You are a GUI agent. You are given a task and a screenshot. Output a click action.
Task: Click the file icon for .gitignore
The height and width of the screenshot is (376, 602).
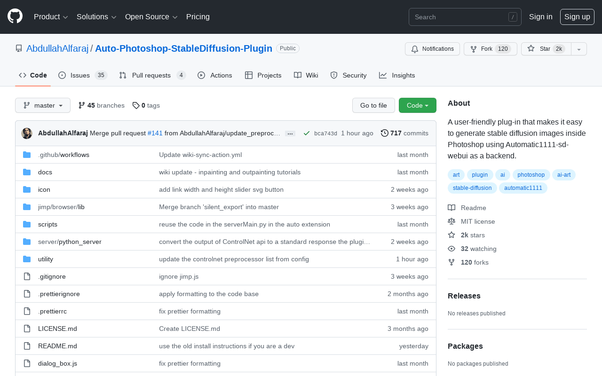click(27, 276)
